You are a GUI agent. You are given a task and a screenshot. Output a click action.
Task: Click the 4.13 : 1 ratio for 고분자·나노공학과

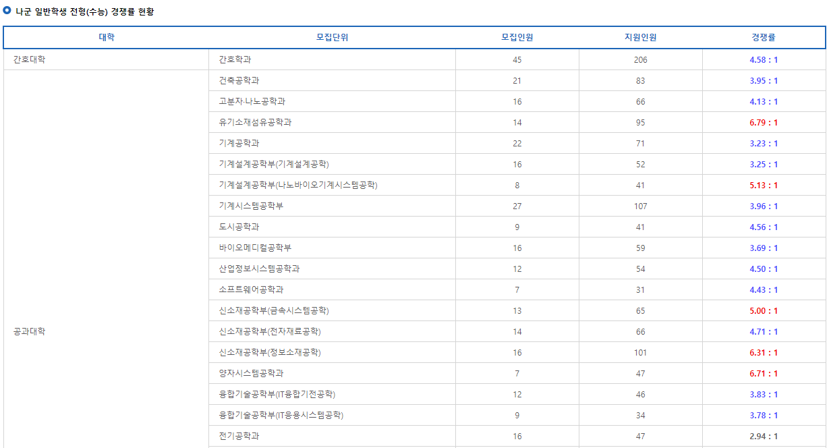[x=764, y=102]
